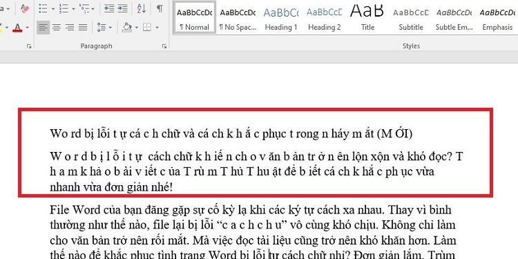This screenshot has height=259, width=518.
Task: Click the Sort A to Z icon
Action: click(x=142, y=8)
